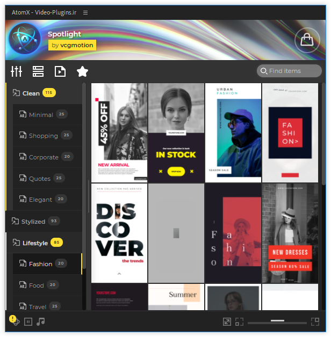Select the Elegant subcategory
This screenshot has height=337, width=331.
(x=47, y=200)
